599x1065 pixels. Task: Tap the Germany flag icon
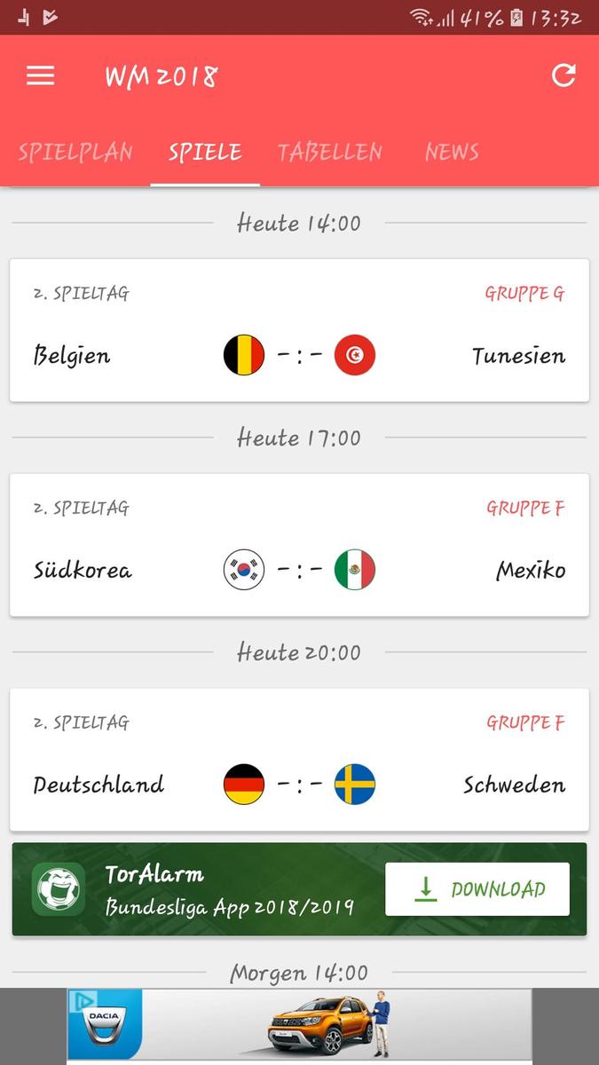point(244,785)
